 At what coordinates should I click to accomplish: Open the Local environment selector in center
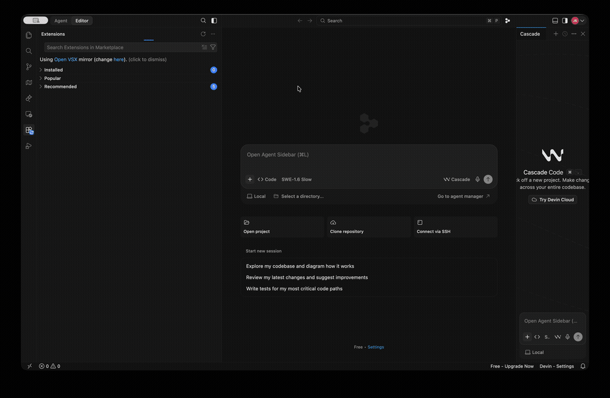point(256,196)
